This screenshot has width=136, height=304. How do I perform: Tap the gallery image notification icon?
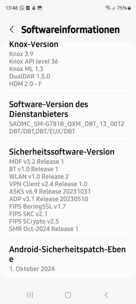tap(40, 8)
